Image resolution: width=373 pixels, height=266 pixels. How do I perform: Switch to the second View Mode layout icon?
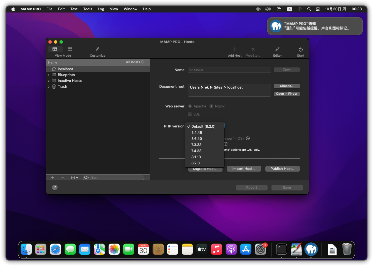70,49
